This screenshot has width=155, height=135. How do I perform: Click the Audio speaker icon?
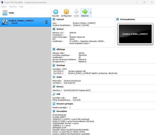[x=54, y=77]
